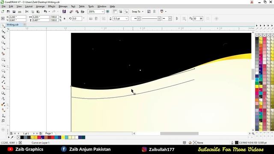This screenshot has width=274, height=154.
Task: Click the X position input field
Action: [17, 17]
